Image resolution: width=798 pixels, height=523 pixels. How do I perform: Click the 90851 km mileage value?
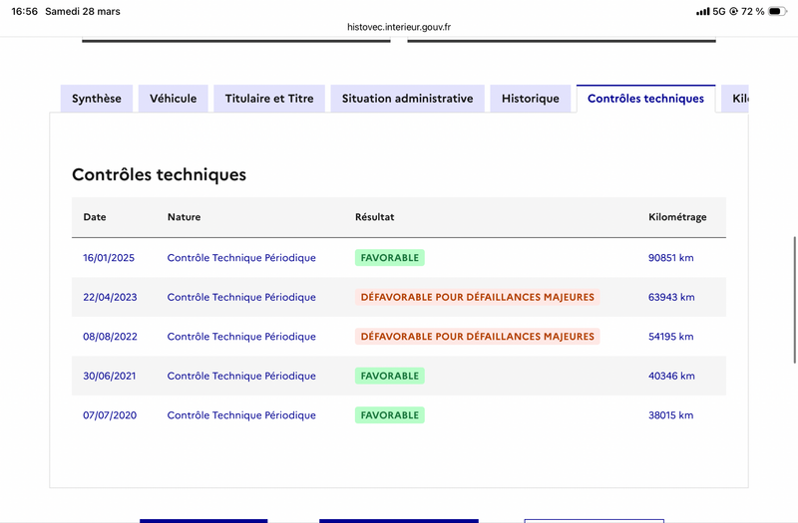(x=671, y=258)
